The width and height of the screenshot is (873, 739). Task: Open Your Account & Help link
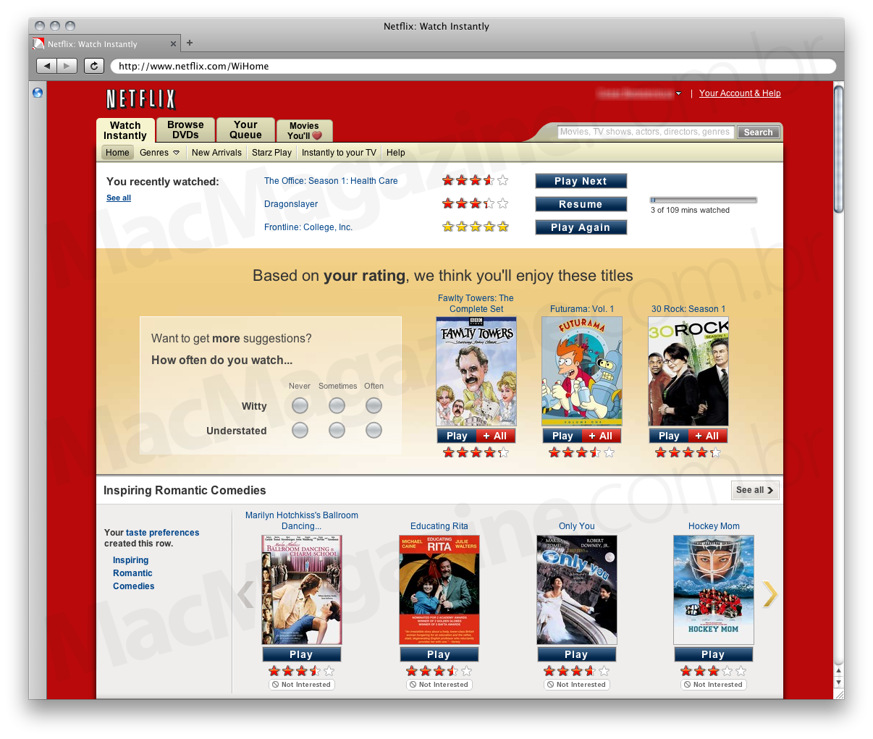740,93
